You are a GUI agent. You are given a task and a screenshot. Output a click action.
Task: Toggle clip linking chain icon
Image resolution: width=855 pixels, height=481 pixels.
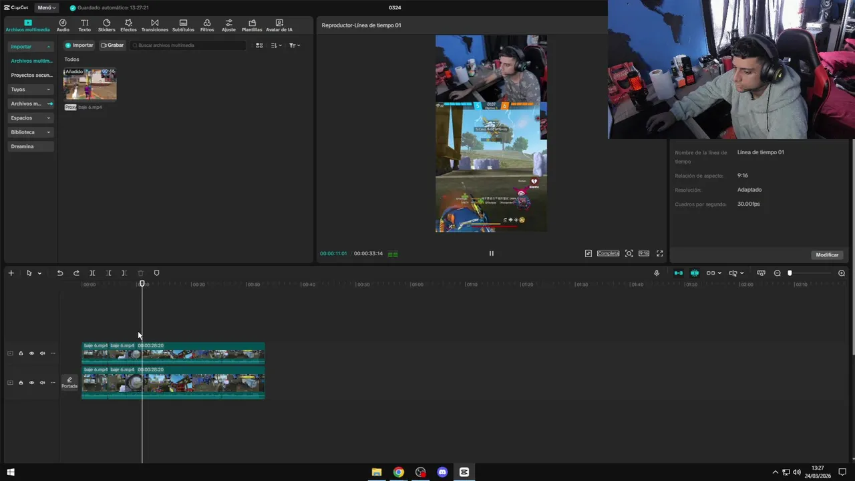click(x=711, y=273)
